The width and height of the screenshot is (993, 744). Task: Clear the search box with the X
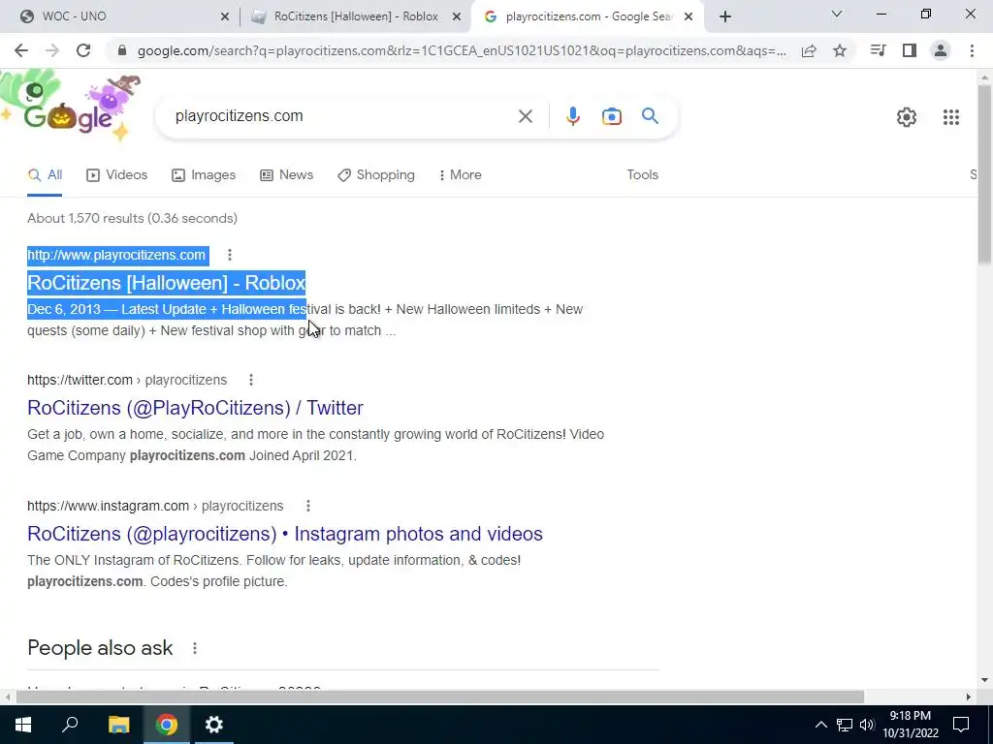525,116
